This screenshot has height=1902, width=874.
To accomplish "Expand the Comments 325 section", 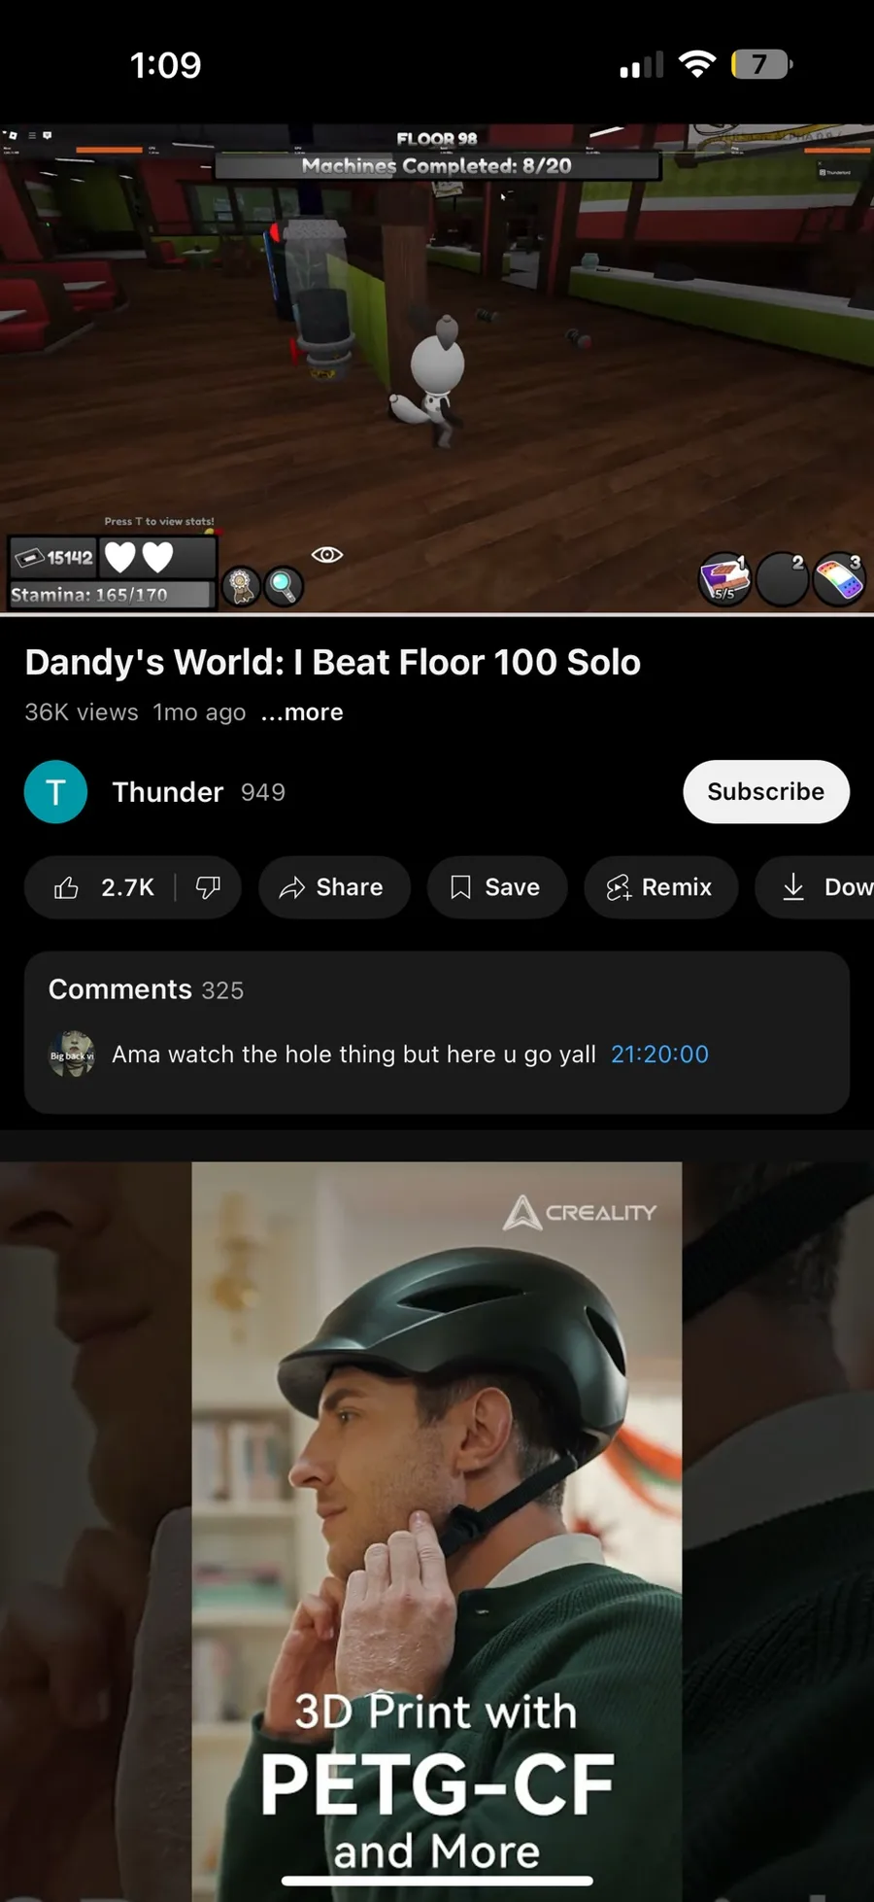I will pos(437,1032).
